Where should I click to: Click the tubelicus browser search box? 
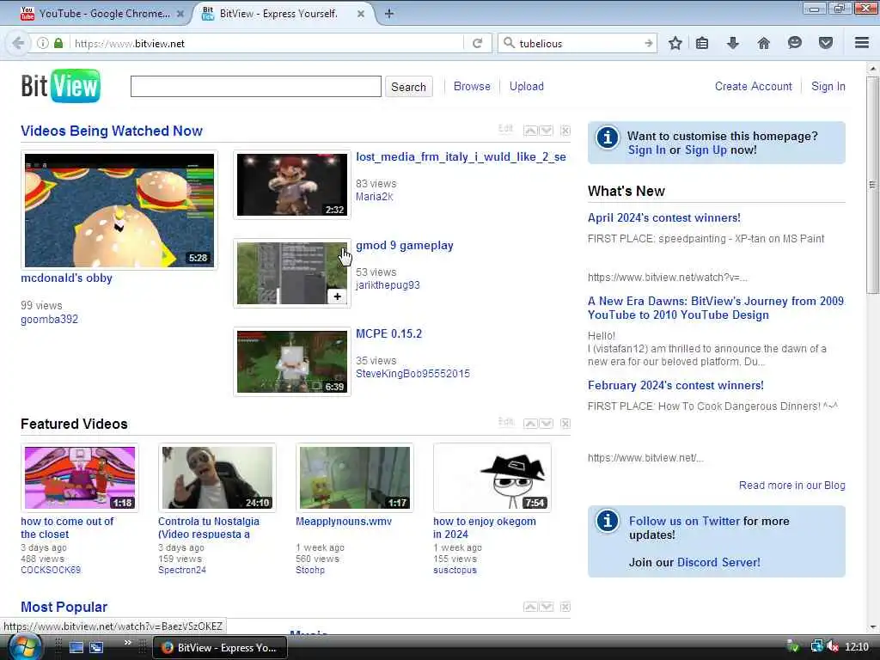(578, 43)
